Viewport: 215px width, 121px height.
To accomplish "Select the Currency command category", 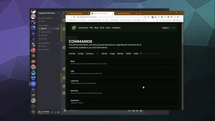I will [x=90, y=54].
